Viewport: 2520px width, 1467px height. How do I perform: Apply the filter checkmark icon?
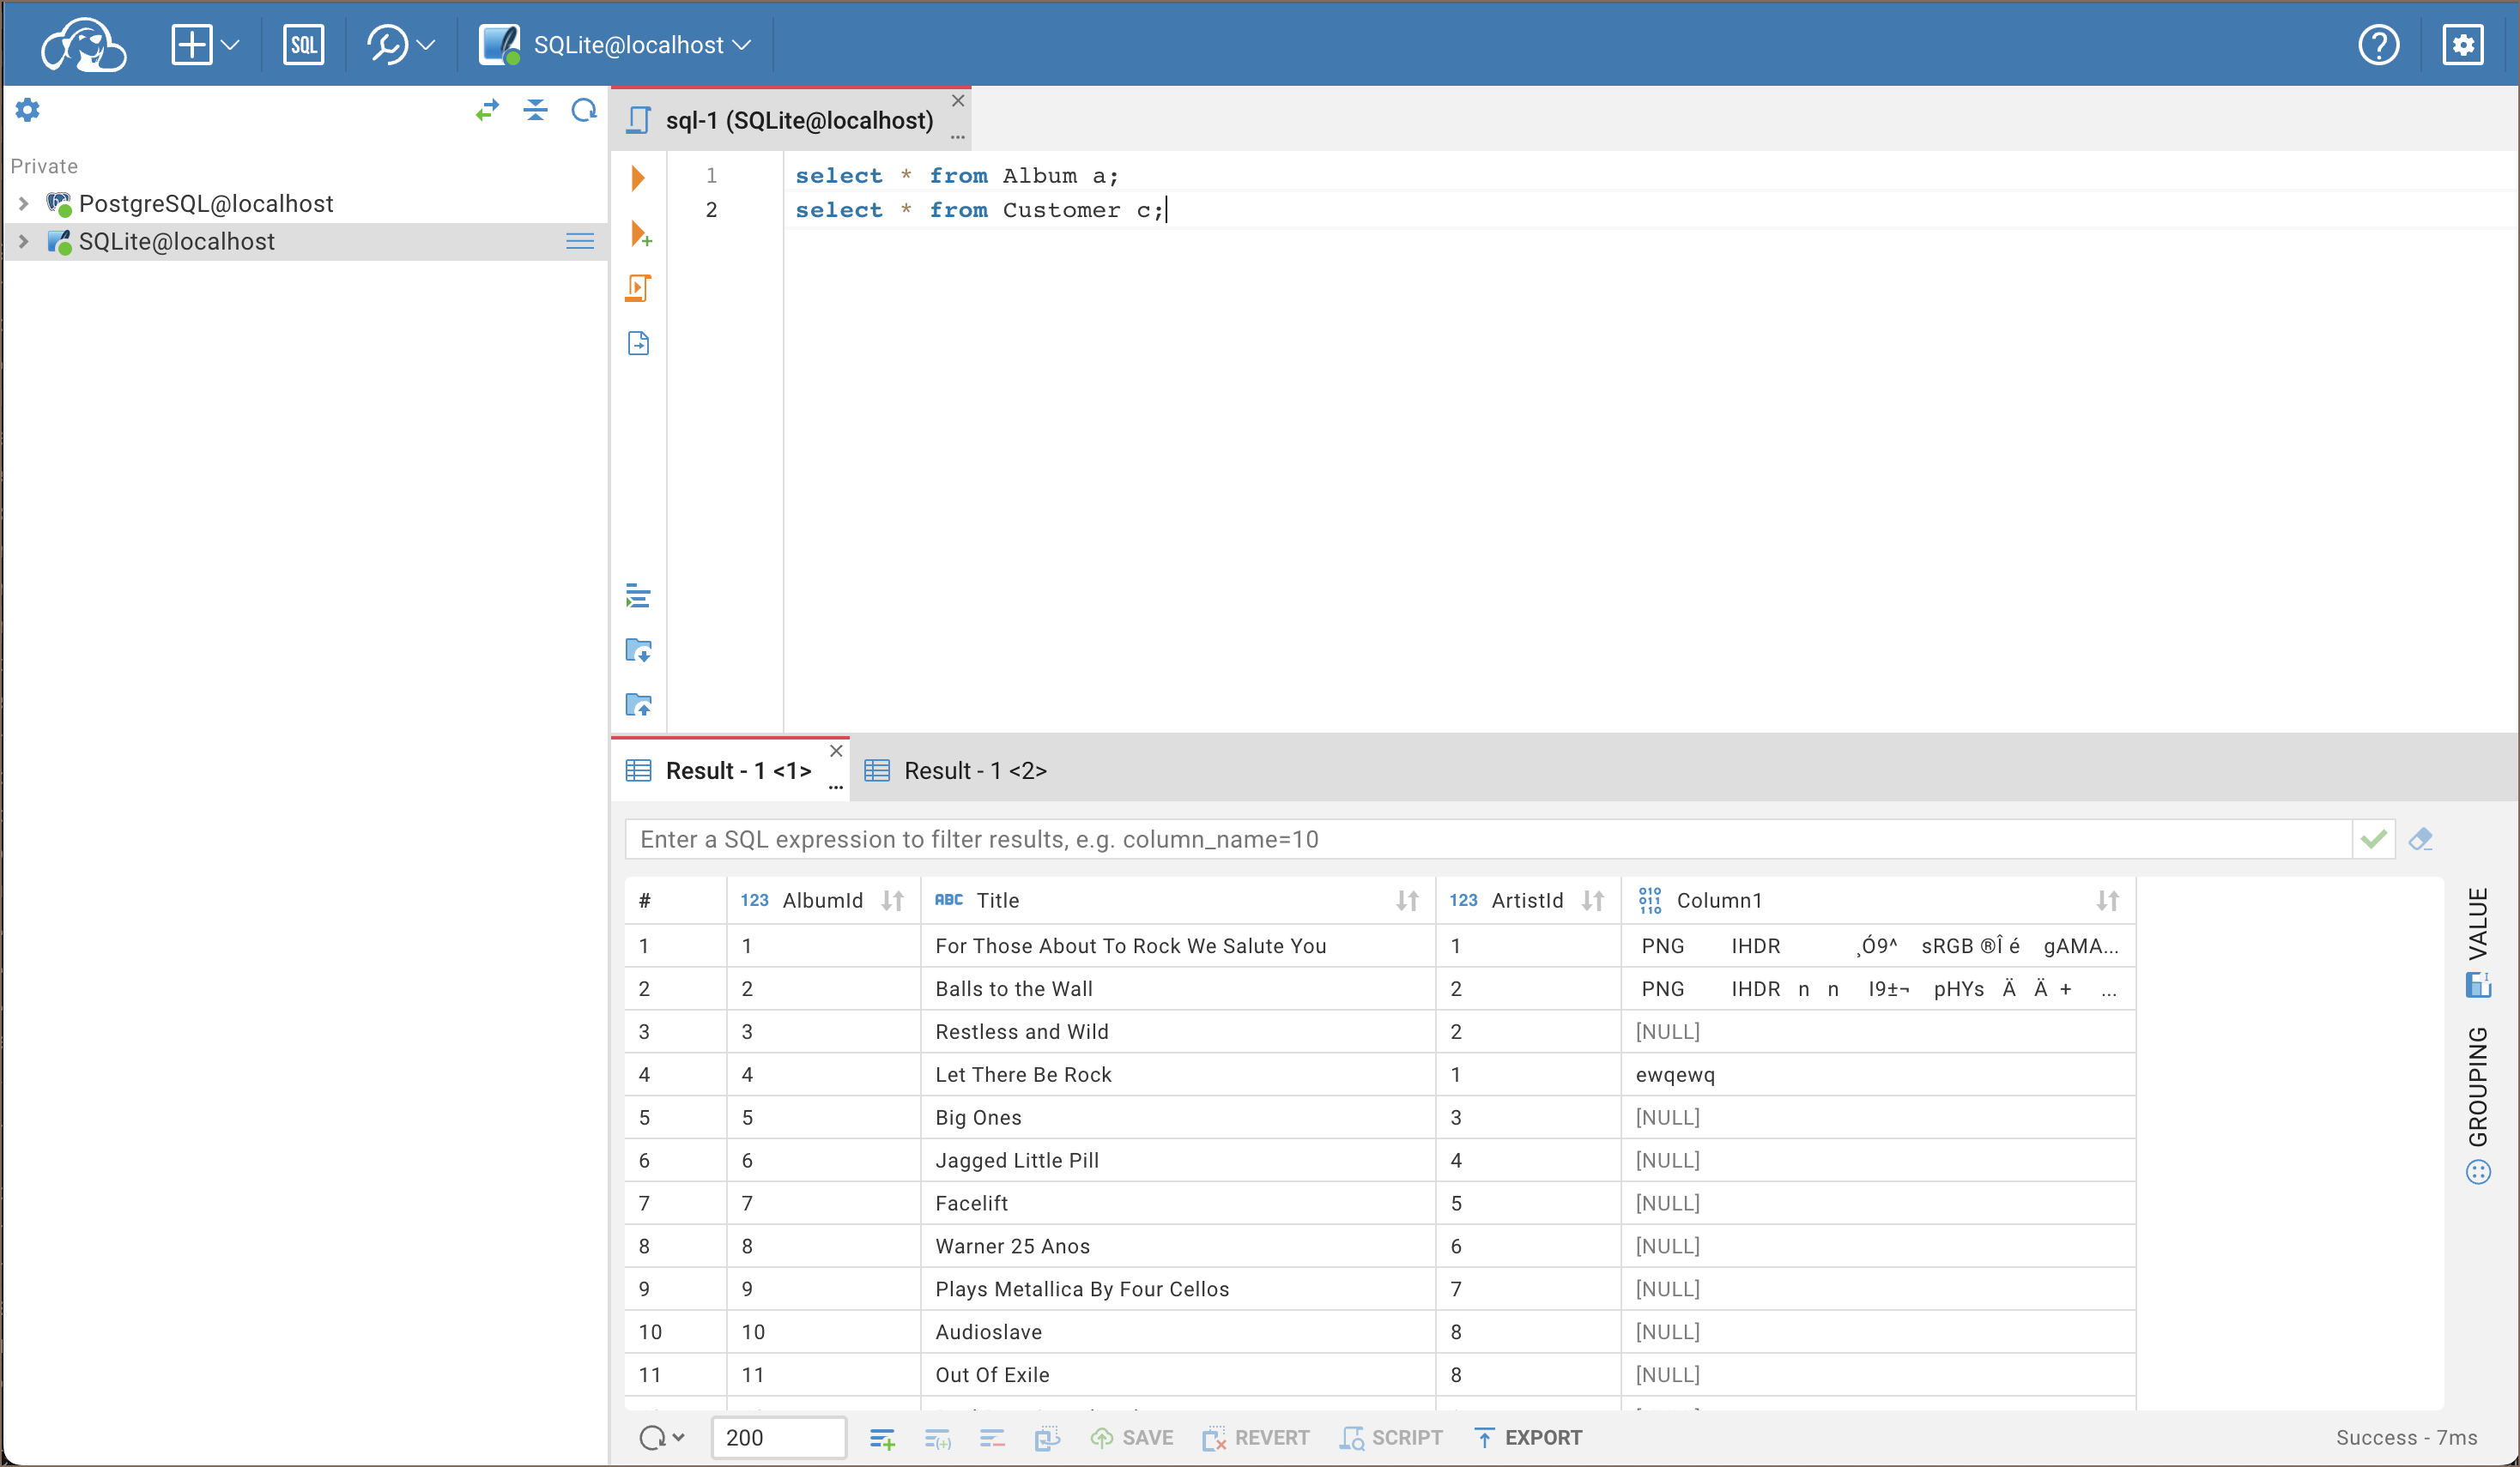click(x=2374, y=839)
